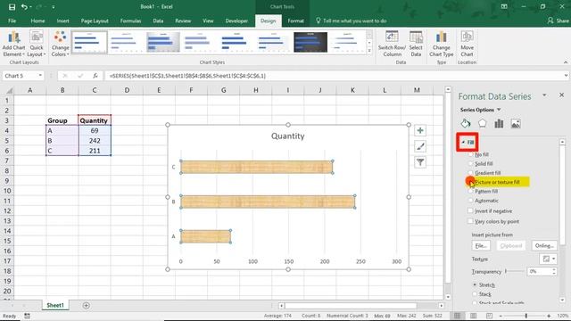
Task: Open Quick Layout gallery
Action: click(37, 44)
